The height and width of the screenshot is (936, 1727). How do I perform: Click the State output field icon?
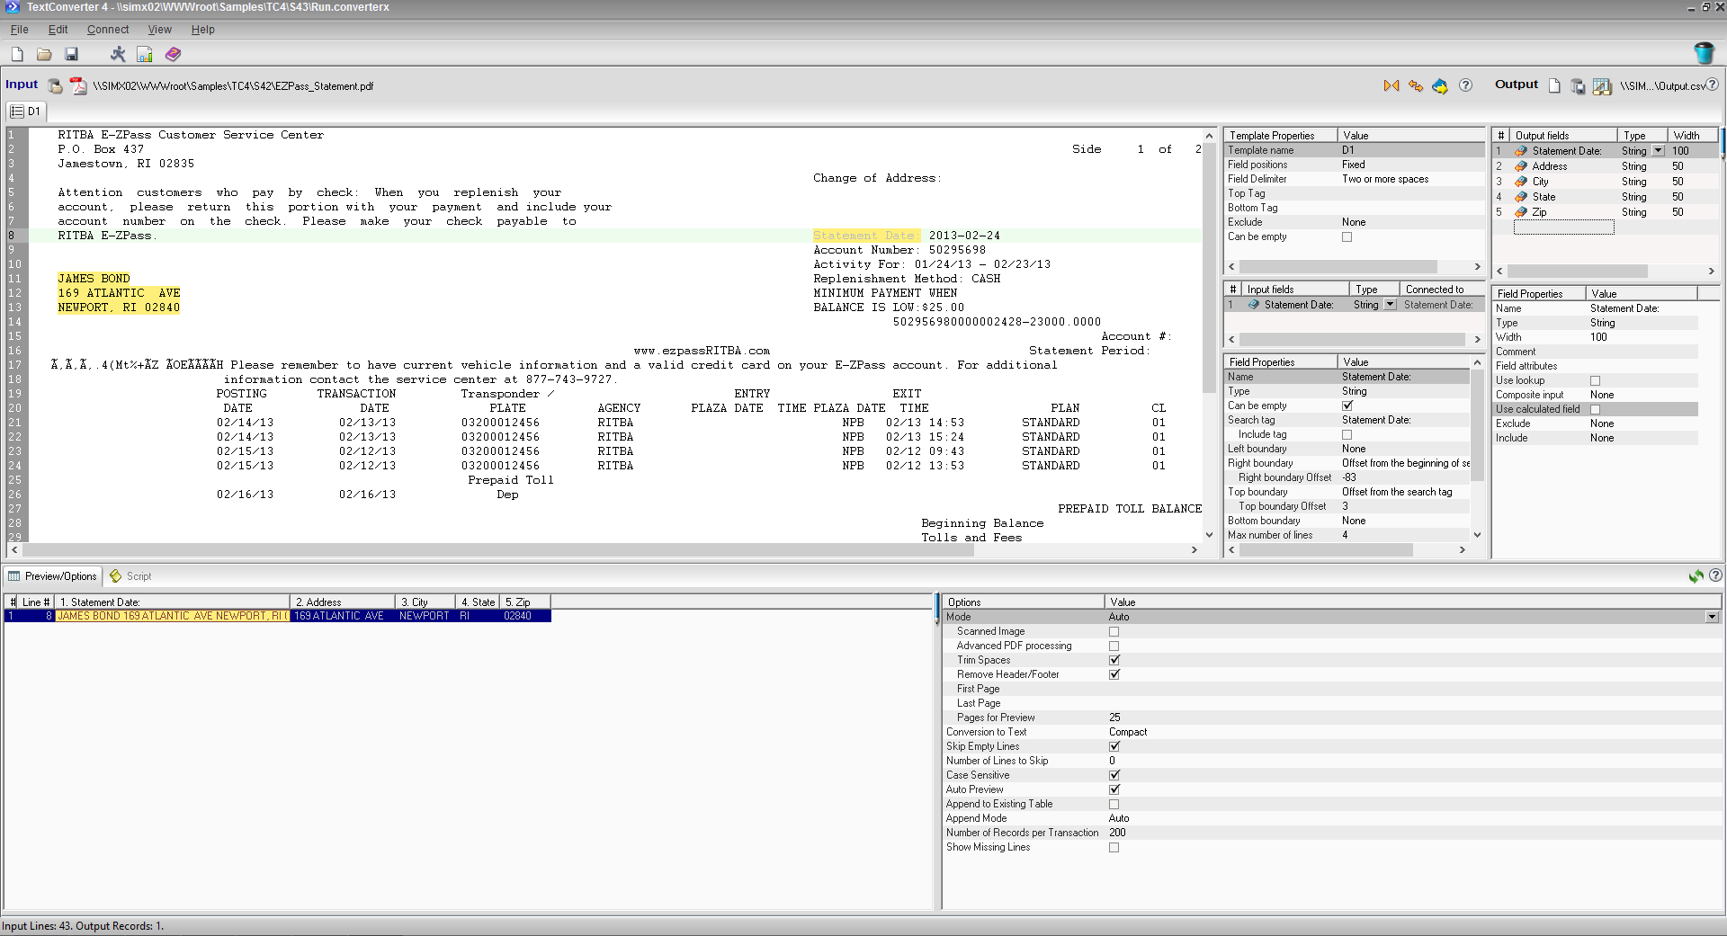1521,197
